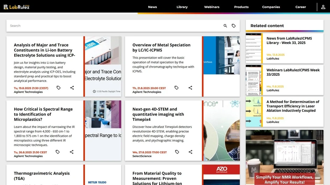
Task: Click inside the Search input field
Action: [112, 26]
